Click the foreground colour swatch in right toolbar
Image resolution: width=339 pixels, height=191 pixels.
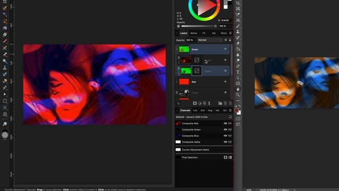pos(237,110)
